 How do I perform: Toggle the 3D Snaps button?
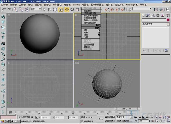pyautogui.click(x=107, y=10)
